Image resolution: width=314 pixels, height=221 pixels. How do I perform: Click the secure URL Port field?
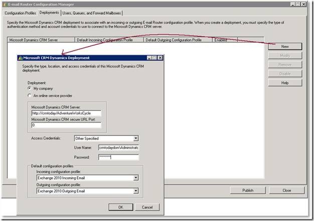coord(66,125)
